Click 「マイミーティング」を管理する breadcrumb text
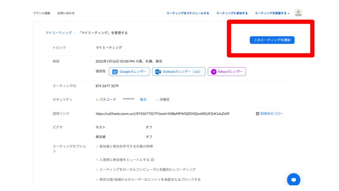339x191 pixels. tap(103, 33)
